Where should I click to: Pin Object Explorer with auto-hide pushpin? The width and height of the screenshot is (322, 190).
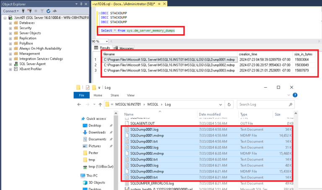[x=81, y=4]
